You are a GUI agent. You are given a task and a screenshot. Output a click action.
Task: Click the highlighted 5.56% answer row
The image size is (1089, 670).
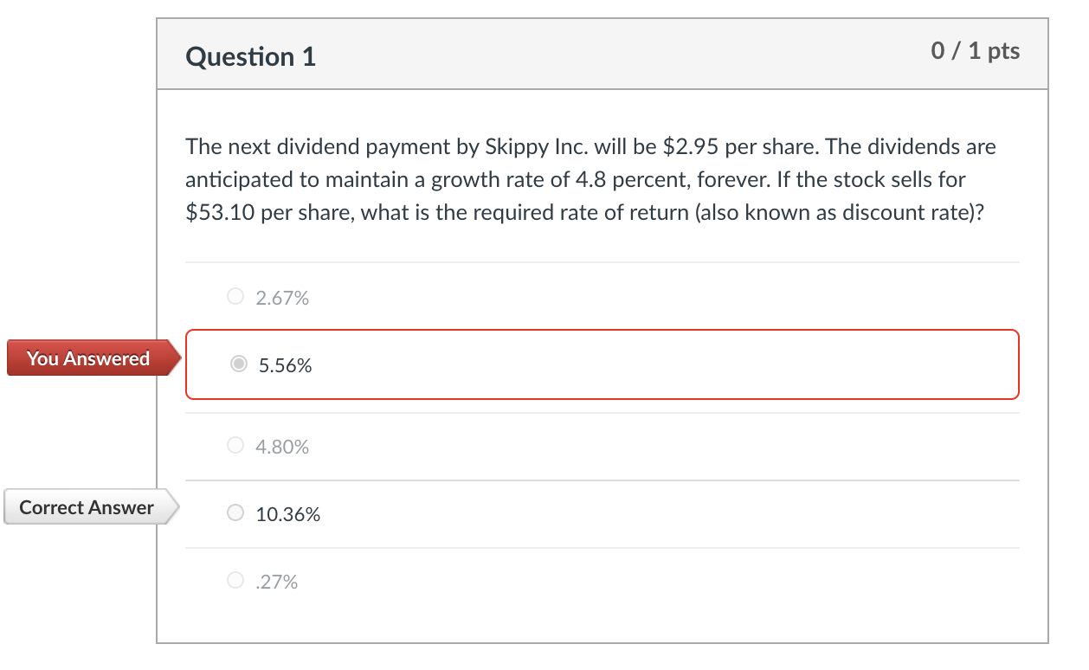[x=603, y=364]
